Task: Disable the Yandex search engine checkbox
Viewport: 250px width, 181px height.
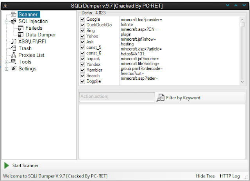Action: pyautogui.click(x=82, y=64)
